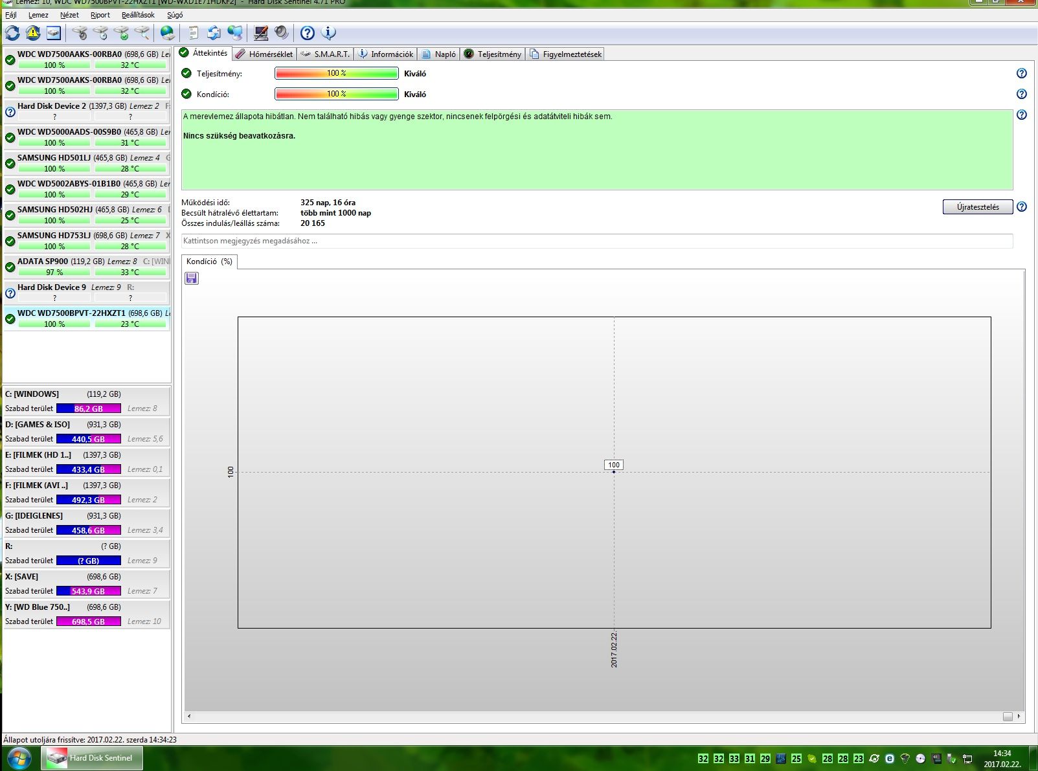The height and width of the screenshot is (771, 1038).
Task: Click the green status icon of ADATA SP900
Action: (10, 267)
